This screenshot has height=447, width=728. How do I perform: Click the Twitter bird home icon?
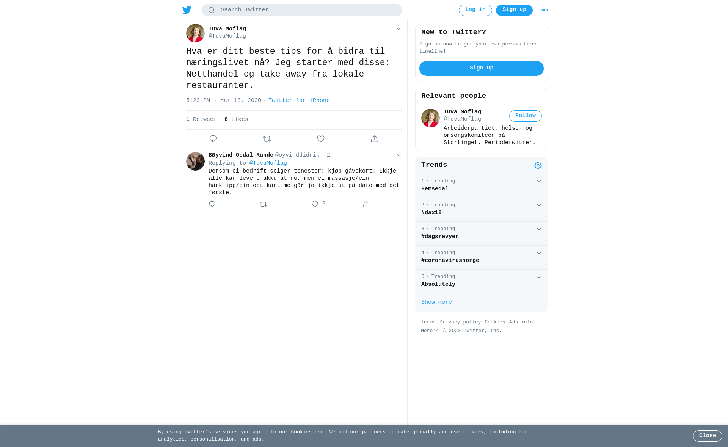pos(187,10)
